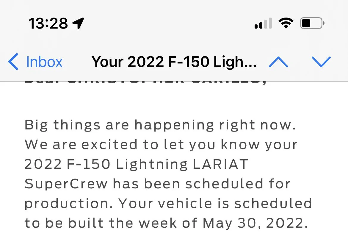Screen dimensions: 348x247
Task: Tap the text '2022 F-150 Lightning LARIAT'
Action: tap(136, 164)
